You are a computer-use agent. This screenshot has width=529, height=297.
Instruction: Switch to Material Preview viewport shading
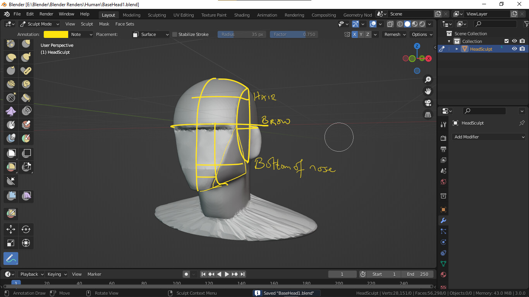[x=415, y=24]
